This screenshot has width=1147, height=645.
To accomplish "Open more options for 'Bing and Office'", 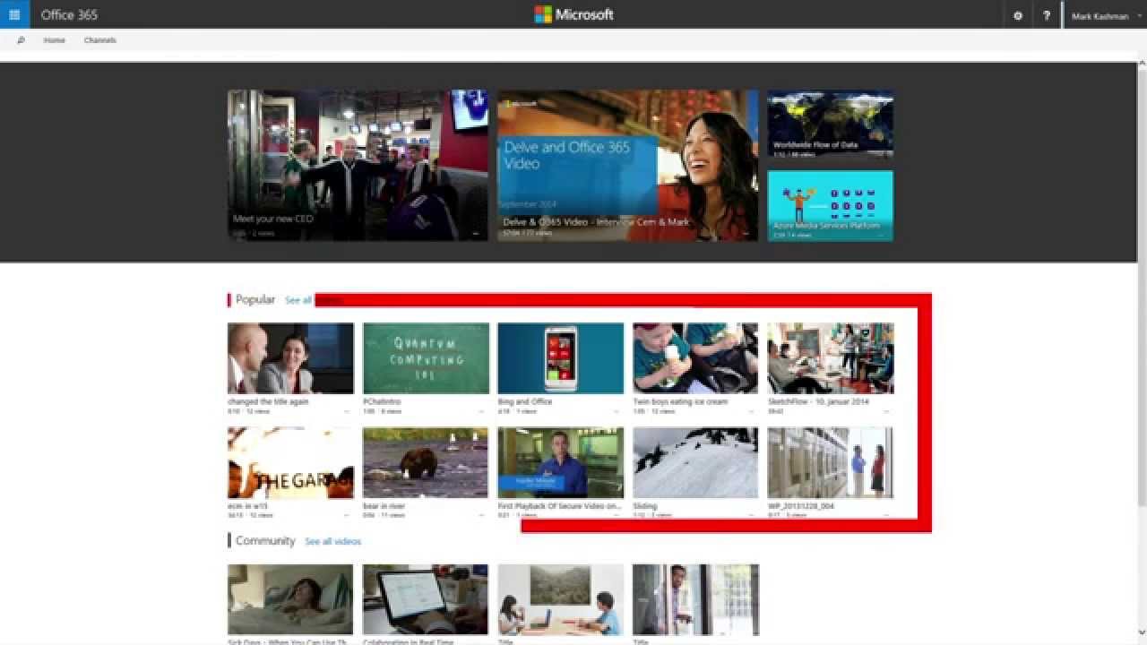I will 617,412.
